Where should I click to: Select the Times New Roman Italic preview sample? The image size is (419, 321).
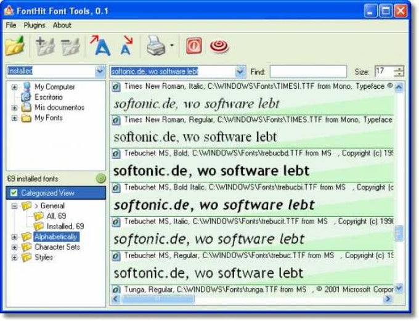click(197, 104)
